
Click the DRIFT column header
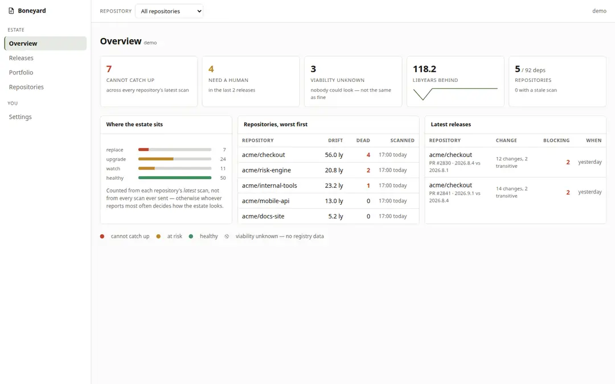point(335,141)
